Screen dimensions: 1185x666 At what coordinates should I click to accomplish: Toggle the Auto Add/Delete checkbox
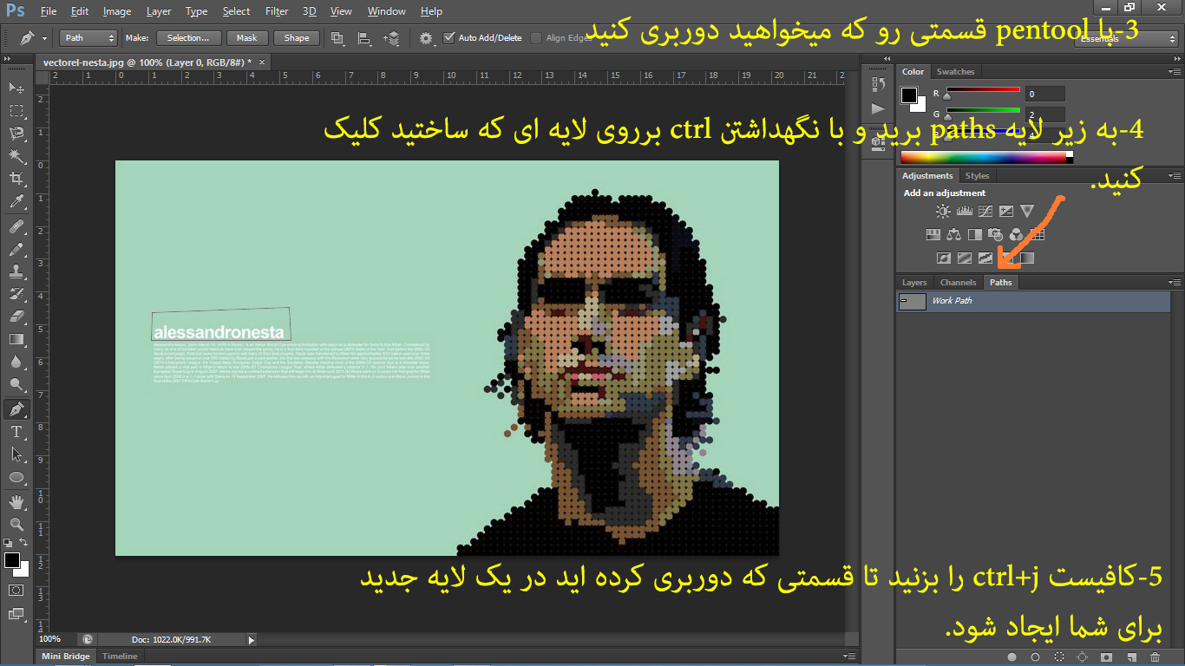click(x=448, y=37)
